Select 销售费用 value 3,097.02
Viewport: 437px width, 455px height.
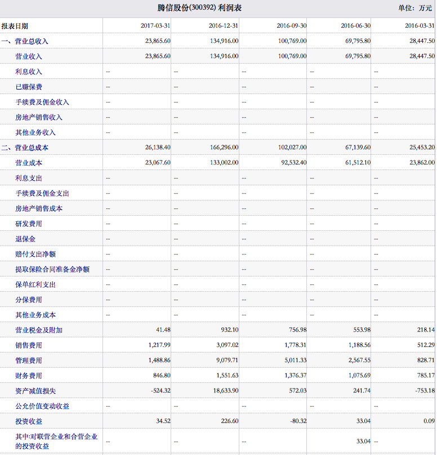[x=227, y=345]
